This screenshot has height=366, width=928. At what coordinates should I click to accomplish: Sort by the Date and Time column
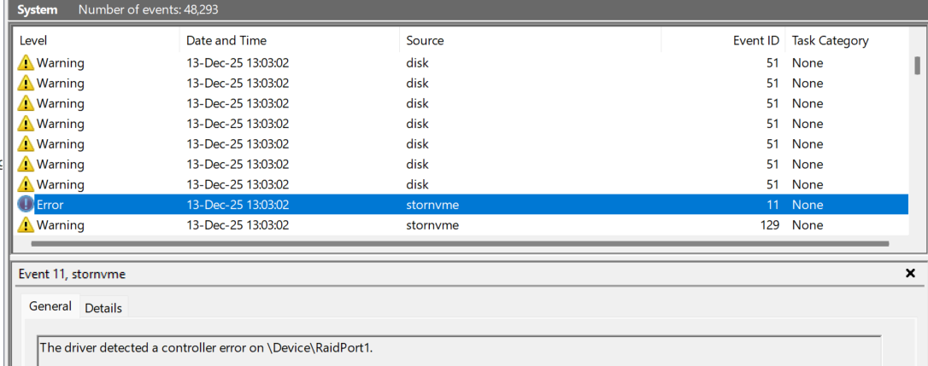pyautogui.click(x=226, y=41)
